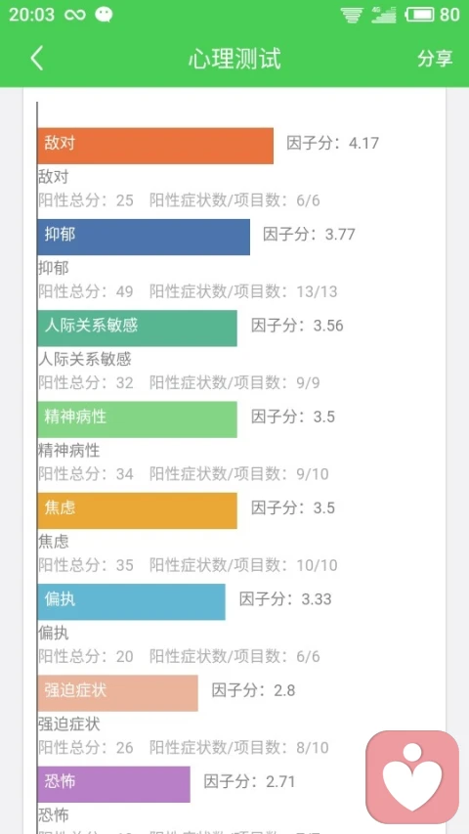Select the blue 抑郁 bar
469x834 pixels.
[144, 238]
